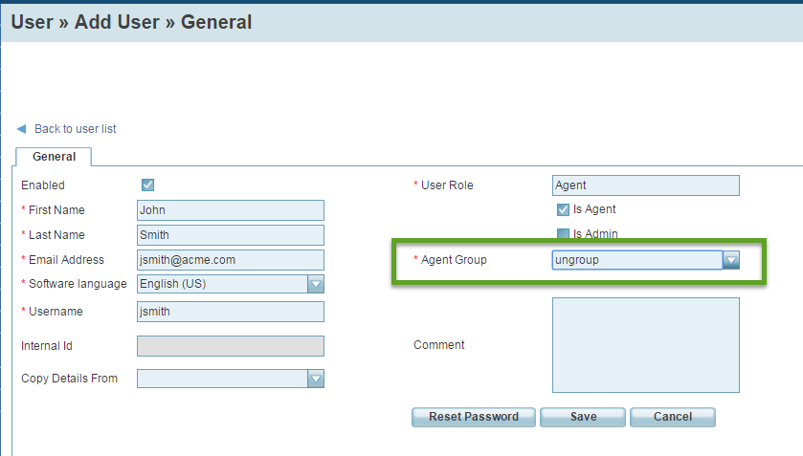Select the Email Address input field
This screenshot has height=456, width=803.
231,260
